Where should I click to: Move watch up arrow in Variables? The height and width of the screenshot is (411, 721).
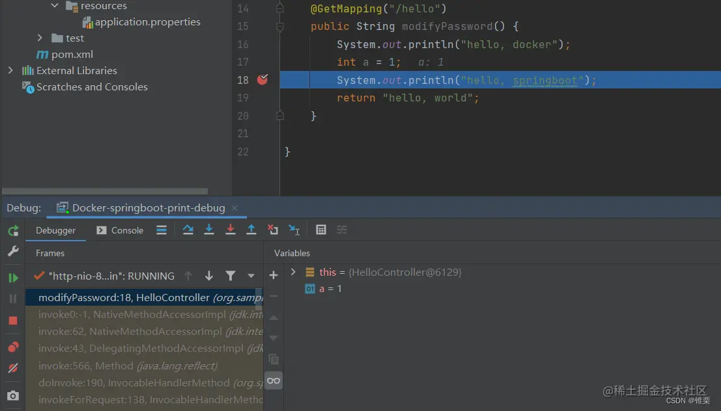(274, 317)
